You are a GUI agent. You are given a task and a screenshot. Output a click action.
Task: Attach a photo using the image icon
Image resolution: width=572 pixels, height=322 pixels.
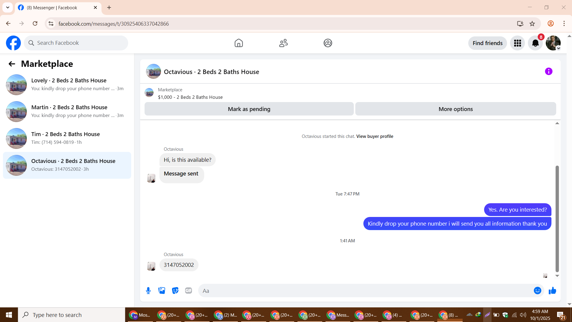pyautogui.click(x=162, y=291)
